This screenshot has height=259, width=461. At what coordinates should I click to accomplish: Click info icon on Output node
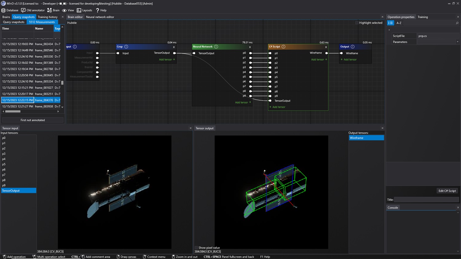pos(353,47)
